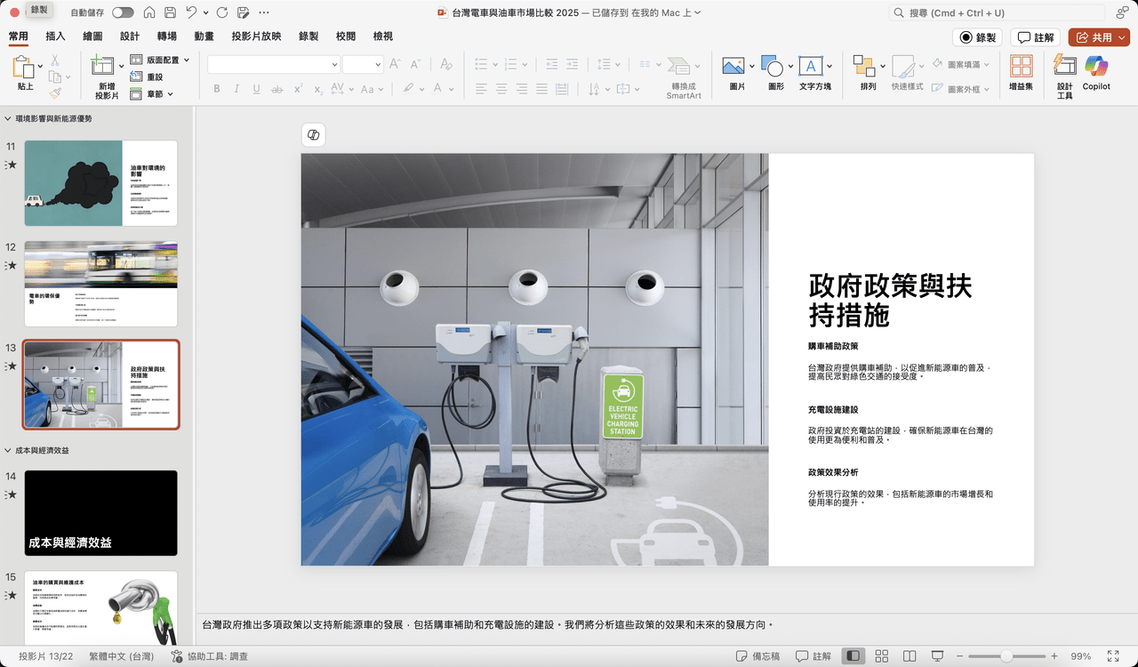Open the font size combo box
The height and width of the screenshot is (667, 1138).
tap(363, 64)
